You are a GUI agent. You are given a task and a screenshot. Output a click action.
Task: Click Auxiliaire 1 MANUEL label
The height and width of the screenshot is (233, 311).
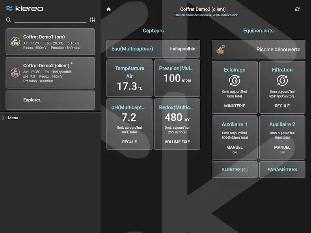(x=235, y=148)
